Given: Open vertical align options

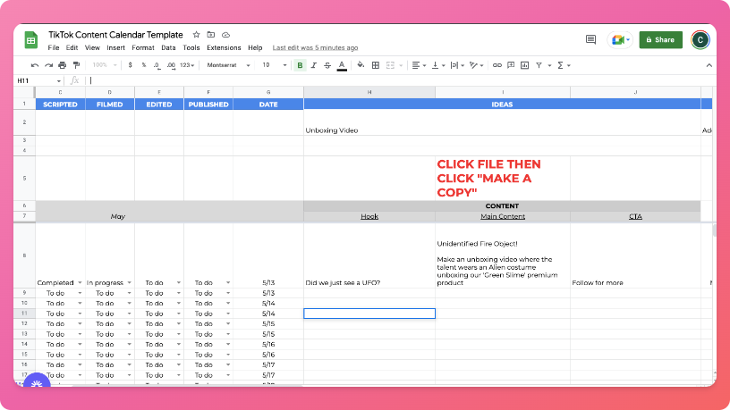Looking at the screenshot, I should click(438, 65).
